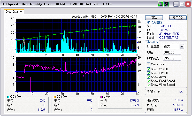
Task: Click the magenta Jitter legend swatch
Action: pyautogui.click(x=102, y=97)
